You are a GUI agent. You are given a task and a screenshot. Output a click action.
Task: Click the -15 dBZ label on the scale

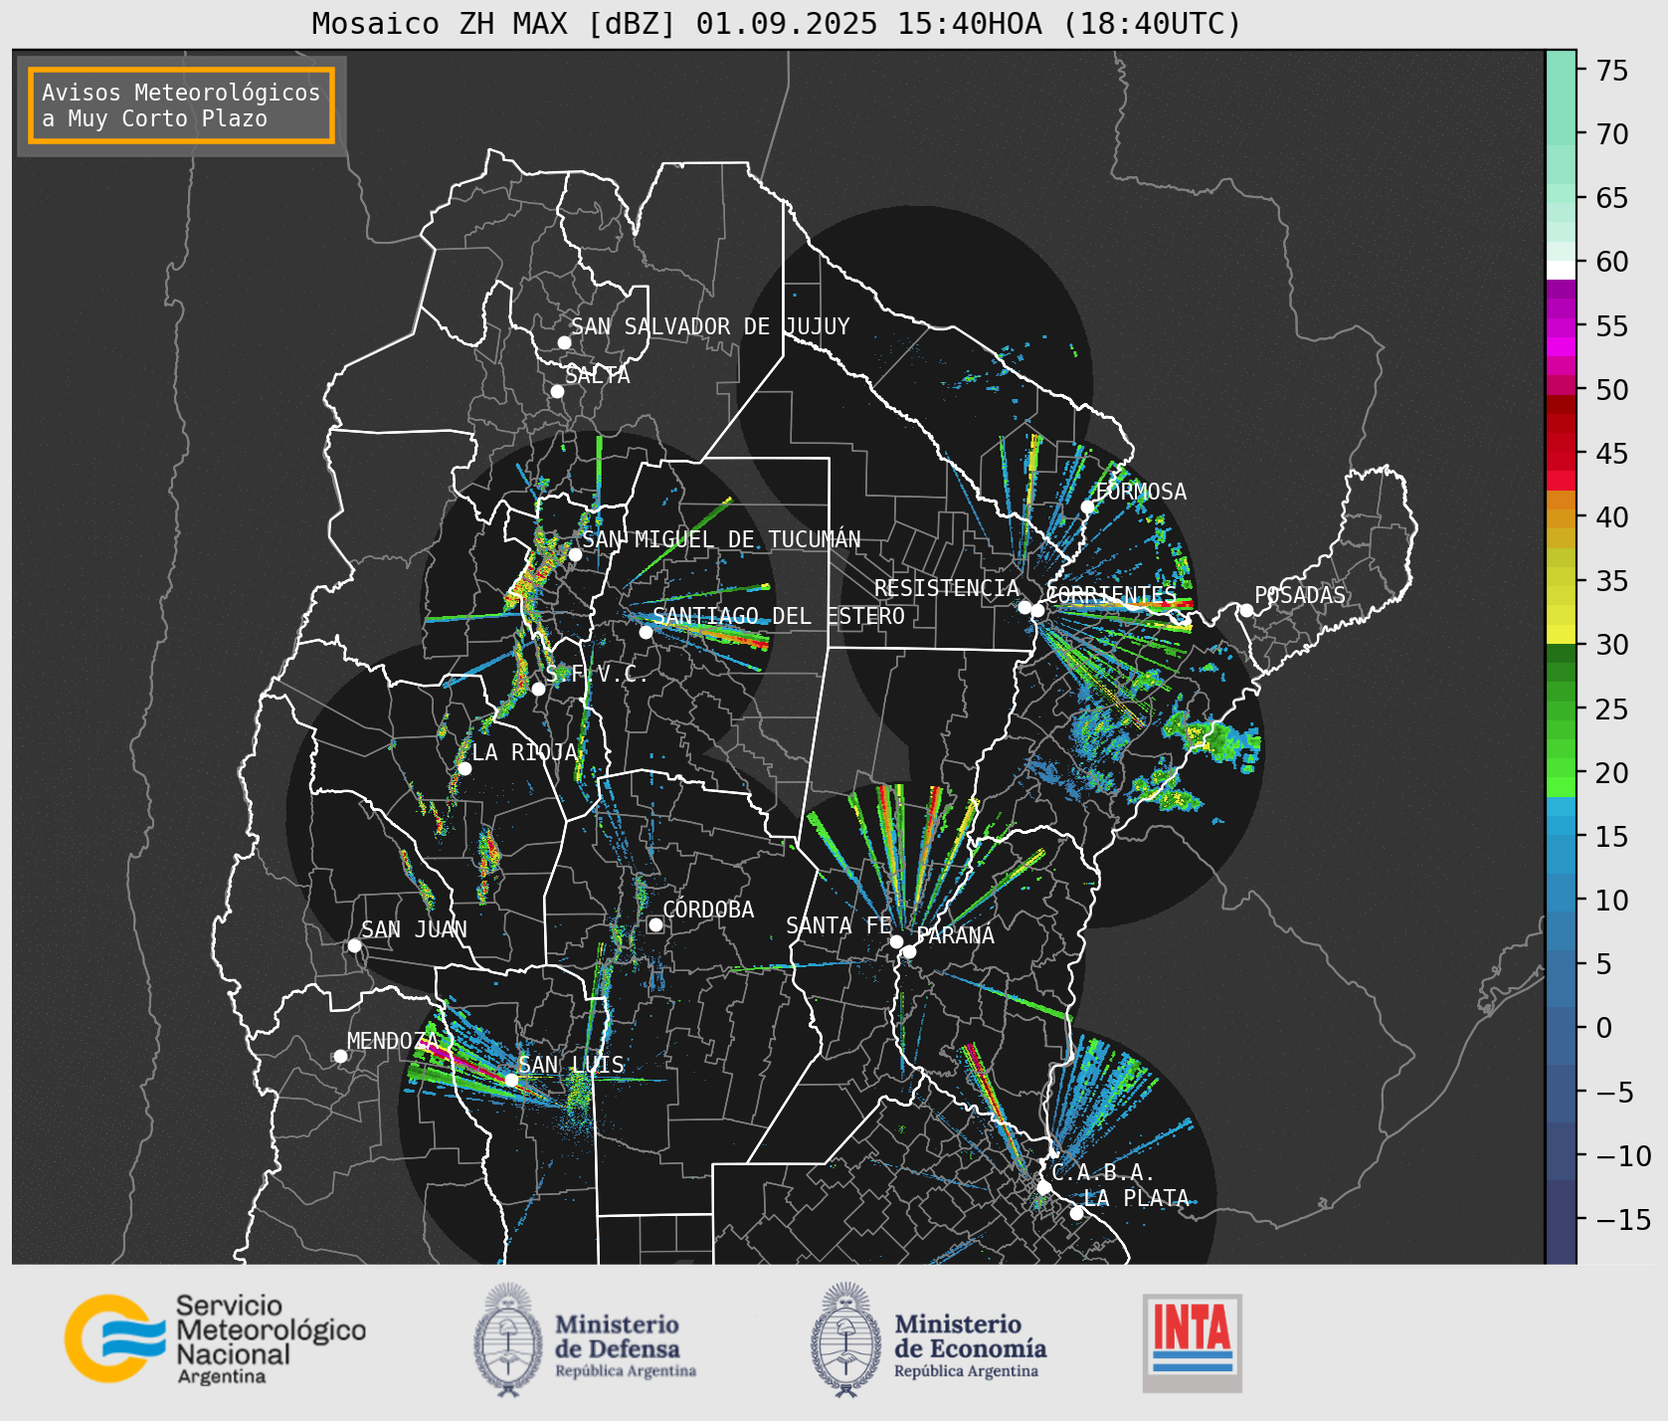1623,1219
